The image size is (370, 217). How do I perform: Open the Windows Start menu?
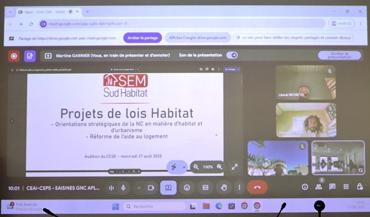(116, 207)
